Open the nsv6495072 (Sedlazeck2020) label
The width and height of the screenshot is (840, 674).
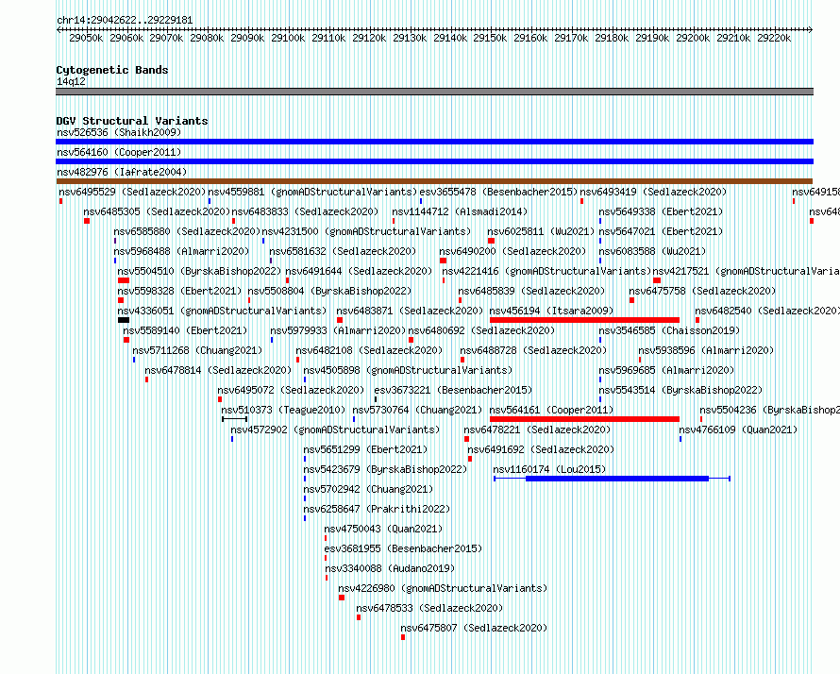point(291,390)
